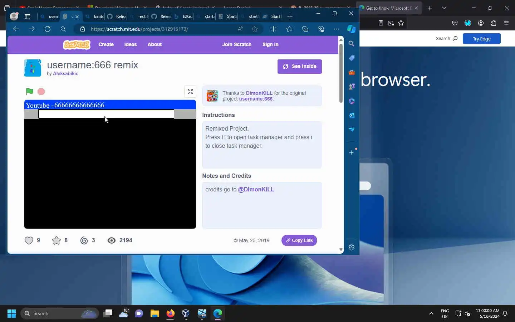Stop the project with the red stop button
The height and width of the screenshot is (322, 515).
point(41,92)
